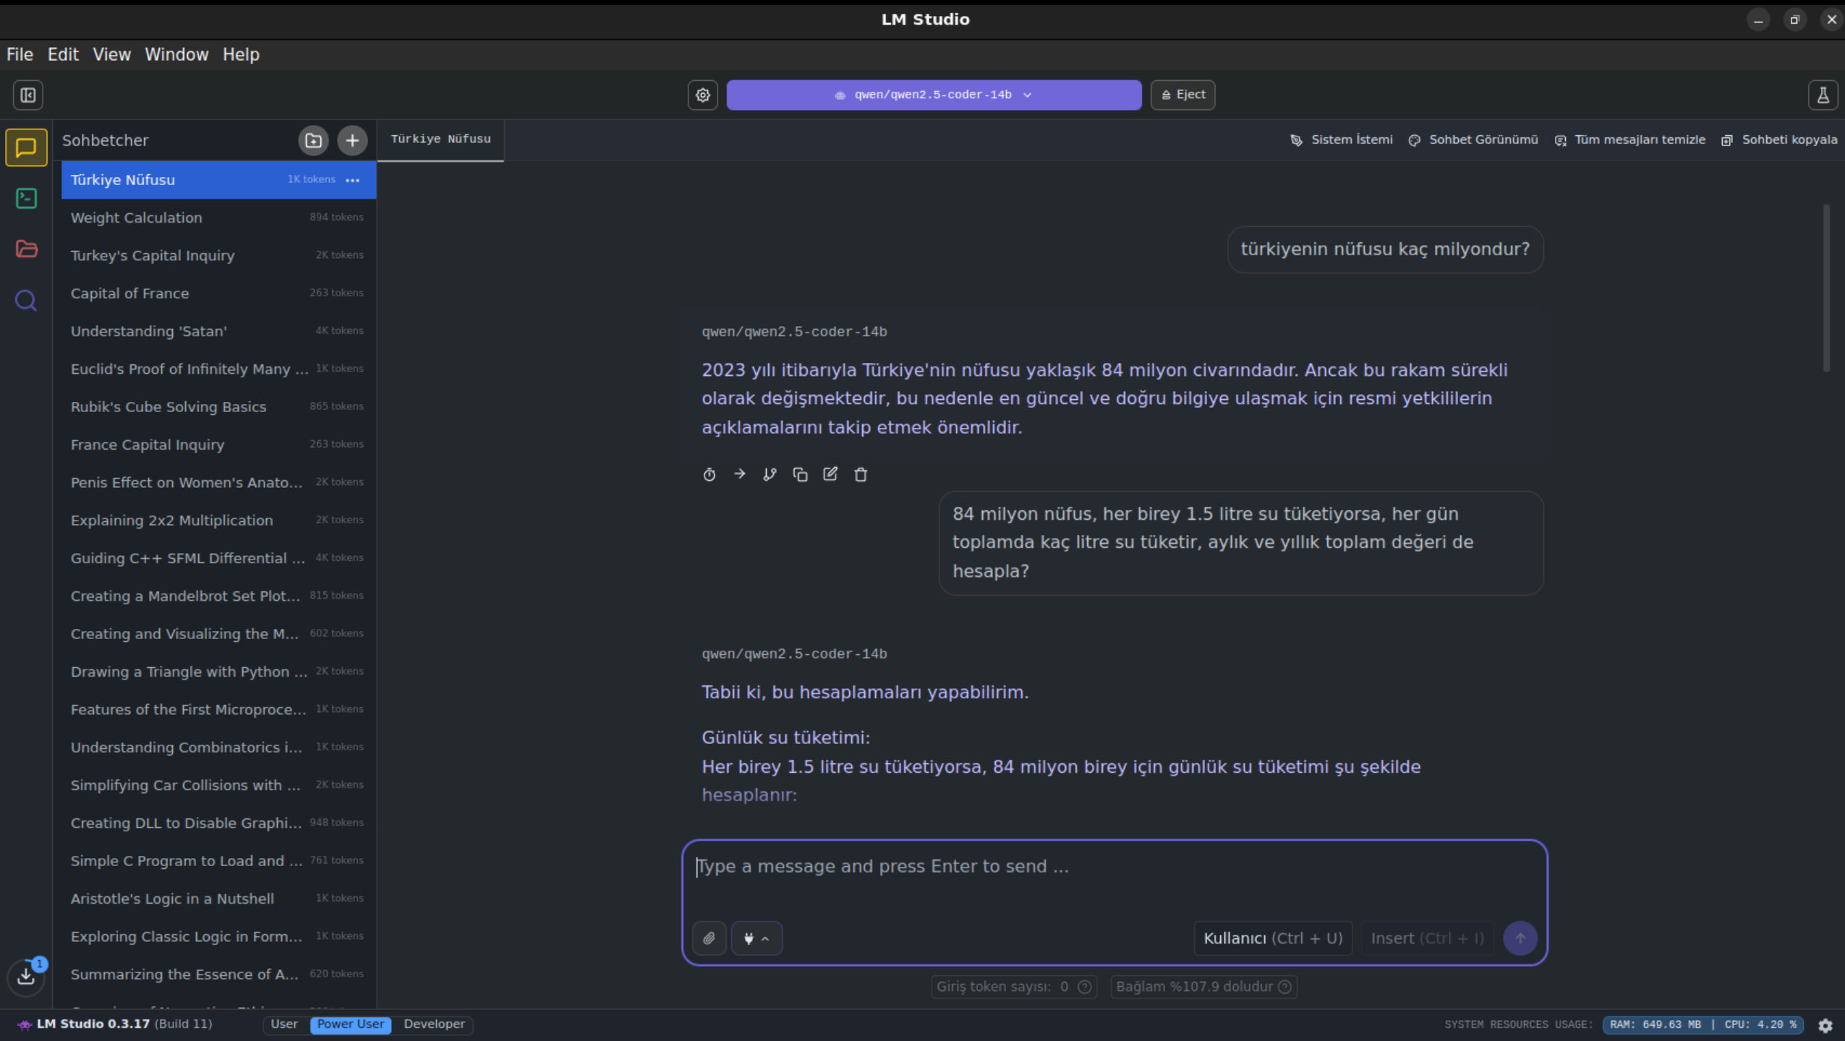Image resolution: width=1845 pixels, height=1041 pixels.
Task: Open the Help menu
Action: coord(241,54)
